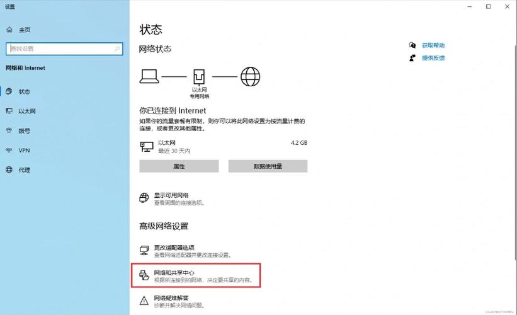Click the laptop icon in network diagram
517x315 pixels.
coord(149,76)
